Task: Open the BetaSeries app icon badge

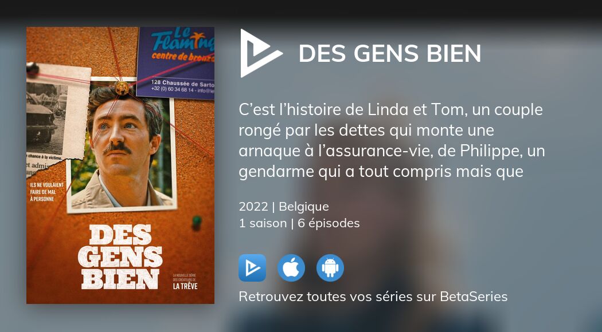Action: 252,267
